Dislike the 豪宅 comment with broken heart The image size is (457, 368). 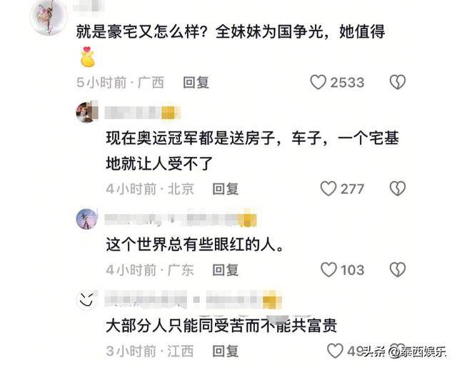(398, 82)
